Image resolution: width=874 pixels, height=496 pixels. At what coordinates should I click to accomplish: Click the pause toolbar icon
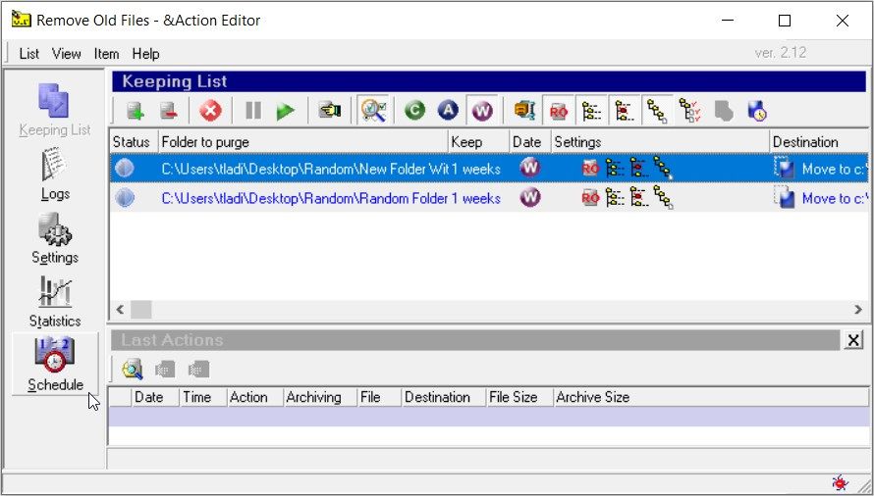point(253,111)
